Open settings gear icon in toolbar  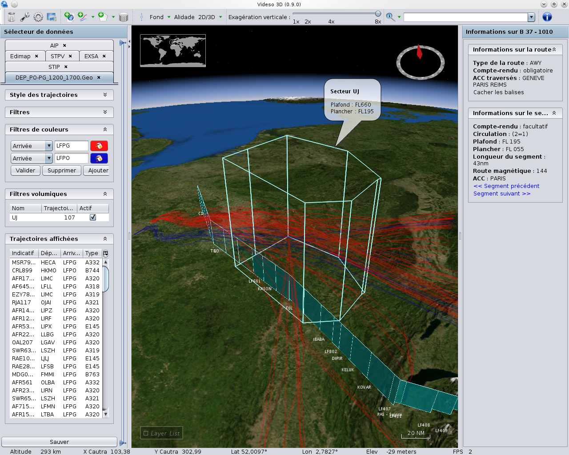click(x=38, y=17)
